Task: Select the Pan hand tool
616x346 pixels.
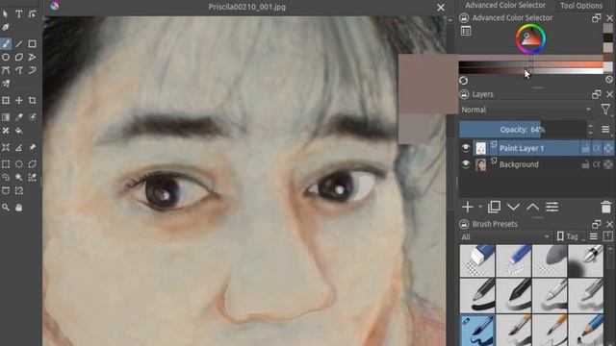Action: click(x=19, y=208)
